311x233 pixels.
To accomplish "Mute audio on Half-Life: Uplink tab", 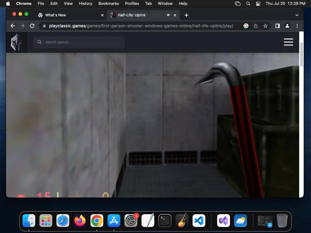I will (x=168, y=15).
